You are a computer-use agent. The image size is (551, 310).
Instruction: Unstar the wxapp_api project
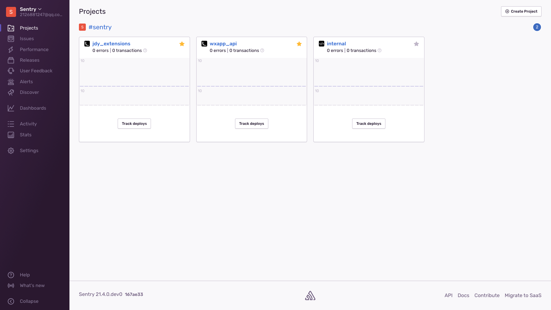point(299,44)
